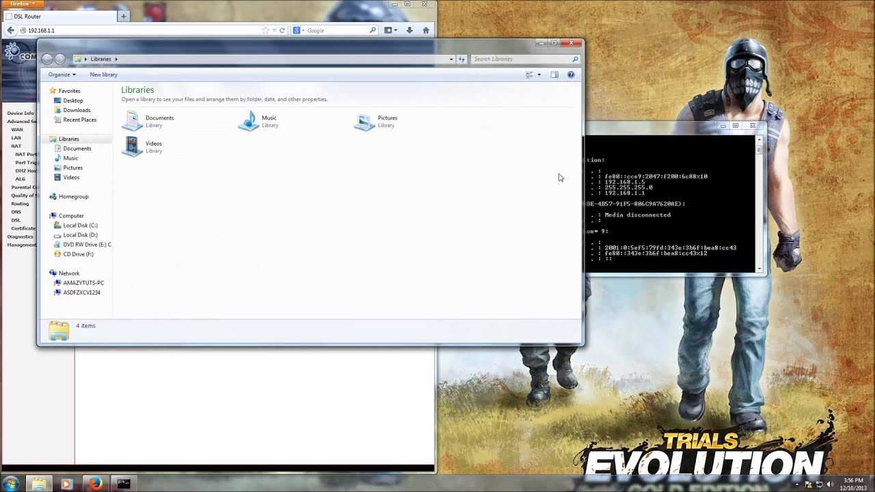Click the New library command
875x492 pixels.
click(103, 74)
